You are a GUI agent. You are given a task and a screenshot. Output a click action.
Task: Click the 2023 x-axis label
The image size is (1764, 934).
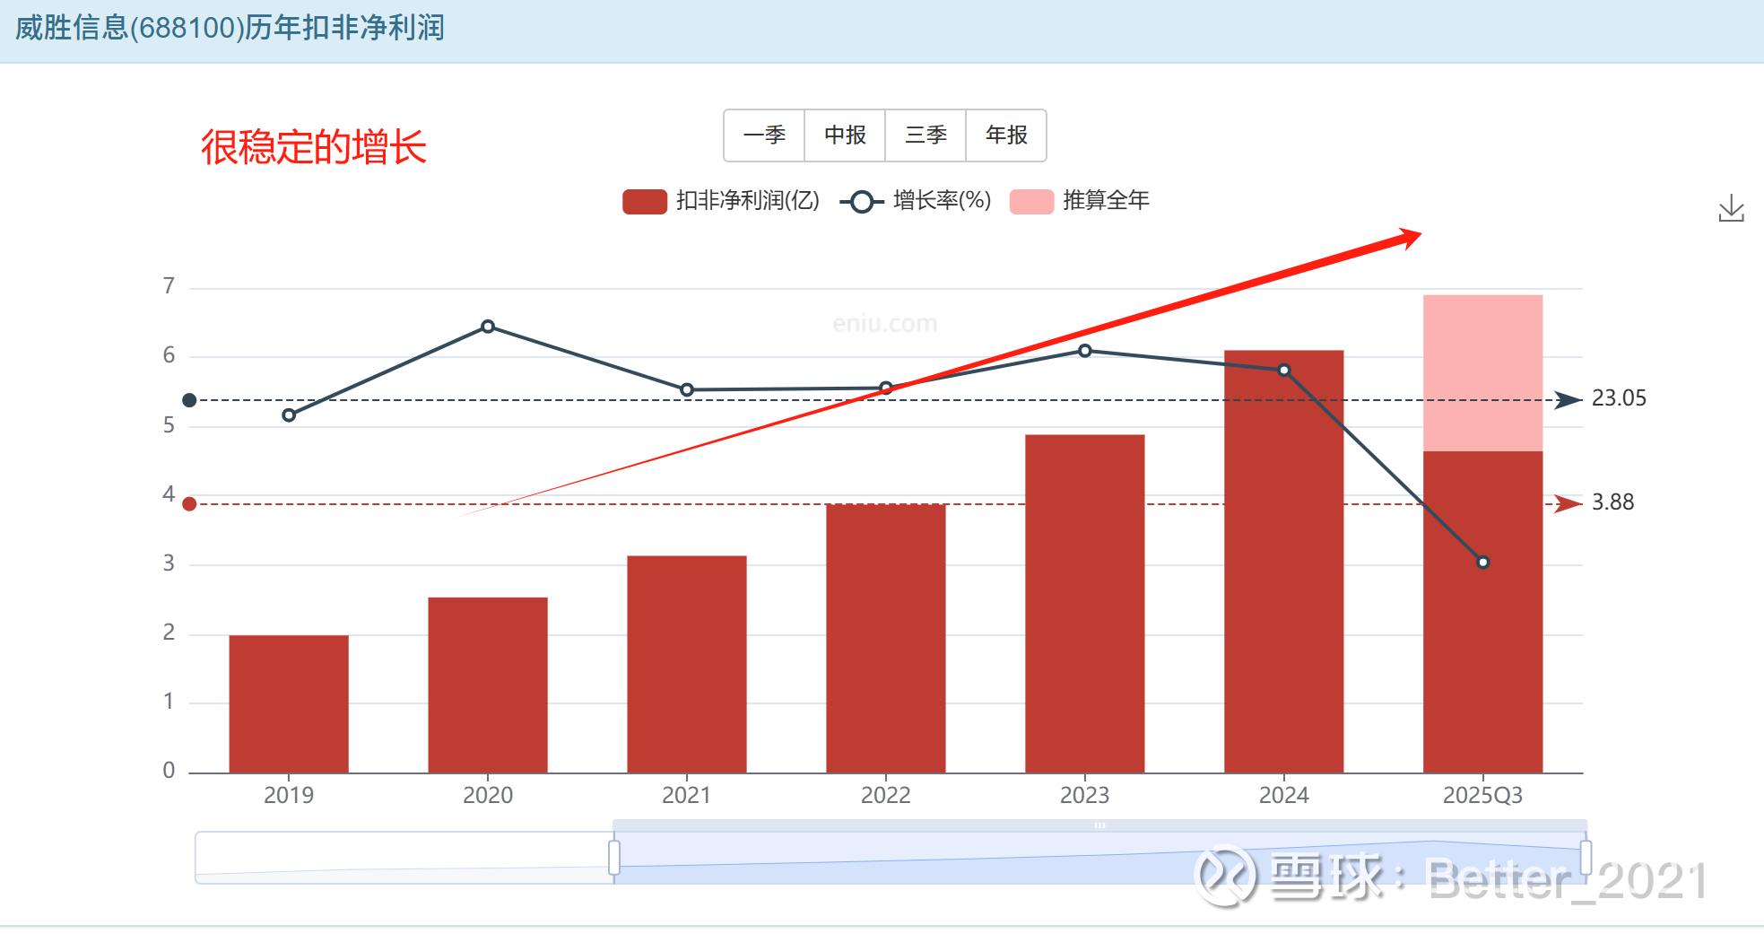pos(1085,796)
